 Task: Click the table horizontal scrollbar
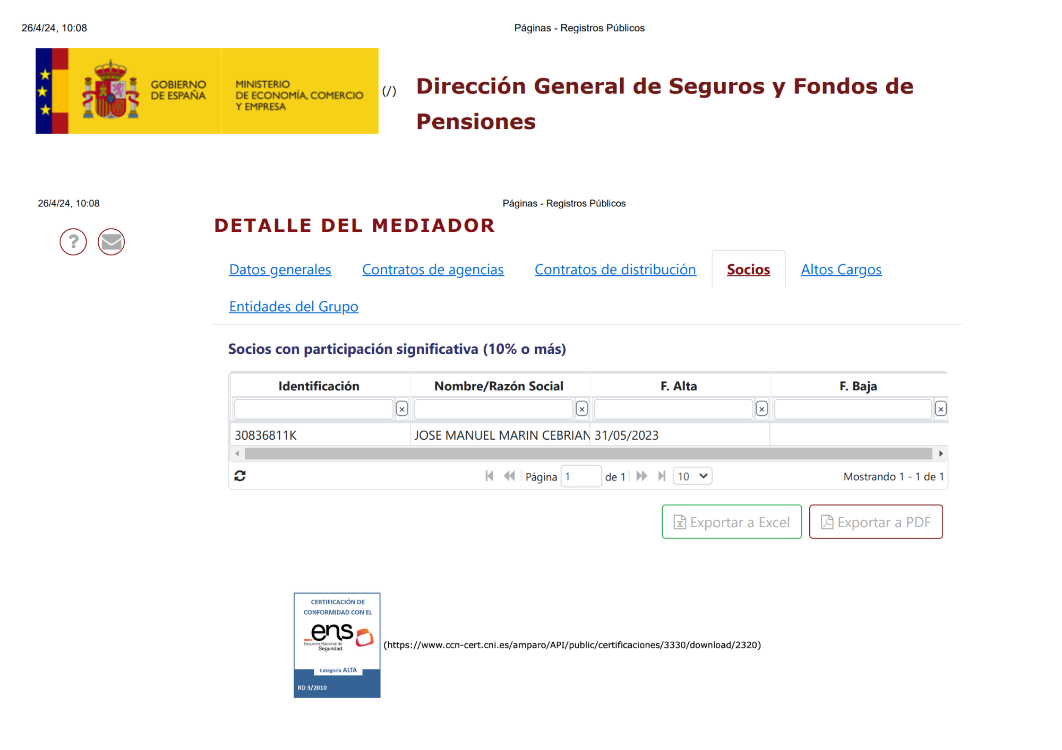588,454
